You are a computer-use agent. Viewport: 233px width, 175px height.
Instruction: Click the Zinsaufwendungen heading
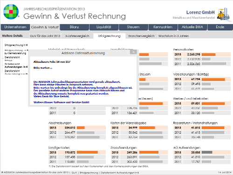coord(123,148)
